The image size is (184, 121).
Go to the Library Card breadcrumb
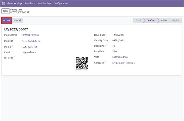coord(16,10)
